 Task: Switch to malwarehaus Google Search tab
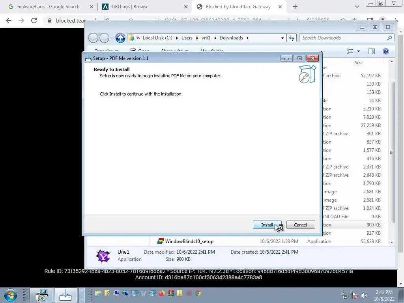[48, 7]
